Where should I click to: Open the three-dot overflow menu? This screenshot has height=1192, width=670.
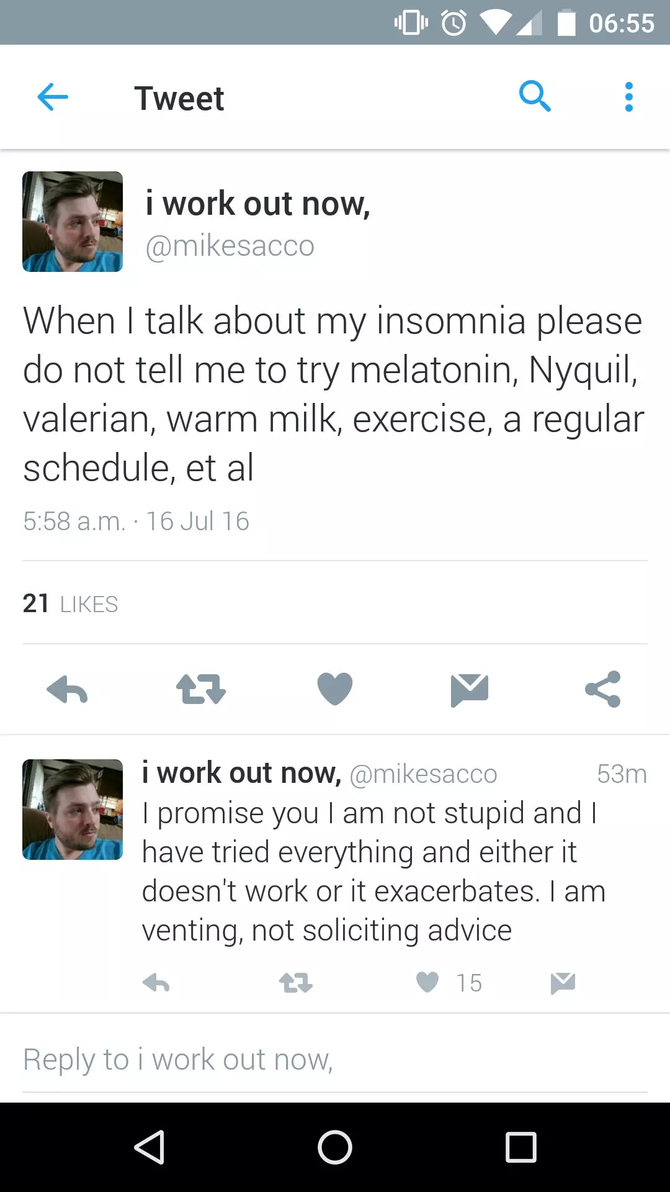coord(628,97)
